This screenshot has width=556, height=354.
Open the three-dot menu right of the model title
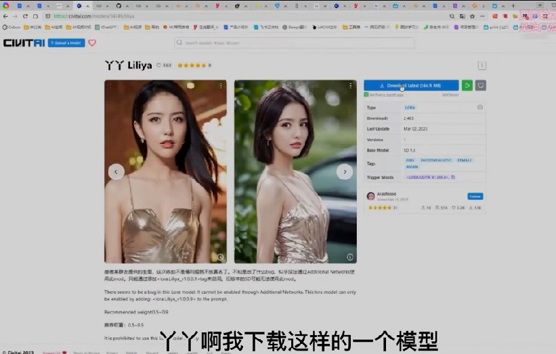coord(482,66)
